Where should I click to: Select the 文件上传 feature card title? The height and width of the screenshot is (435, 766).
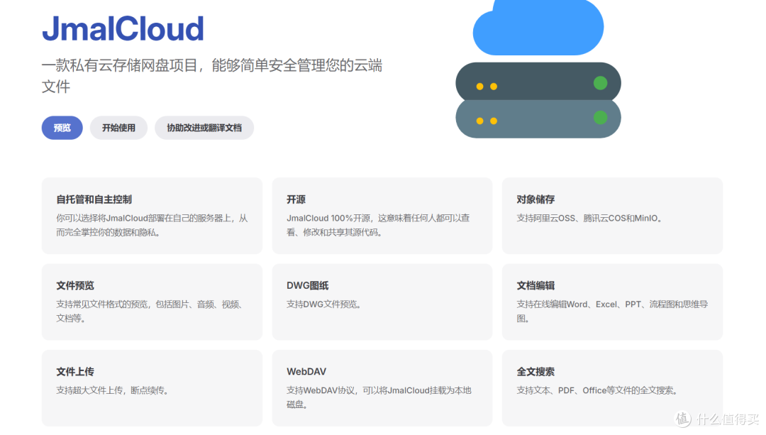coord(75,371)
